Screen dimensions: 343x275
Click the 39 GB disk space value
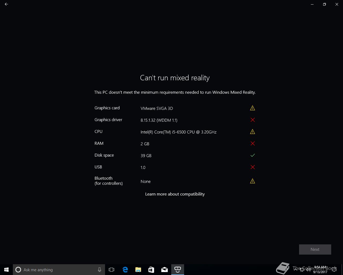click(146, 155)
